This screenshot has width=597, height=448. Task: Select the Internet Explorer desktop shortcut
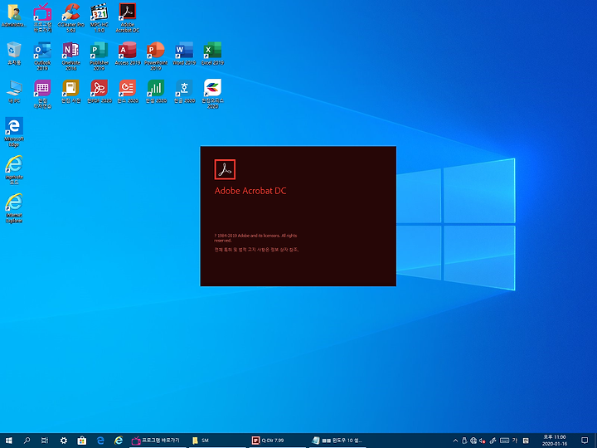[14, 208]
